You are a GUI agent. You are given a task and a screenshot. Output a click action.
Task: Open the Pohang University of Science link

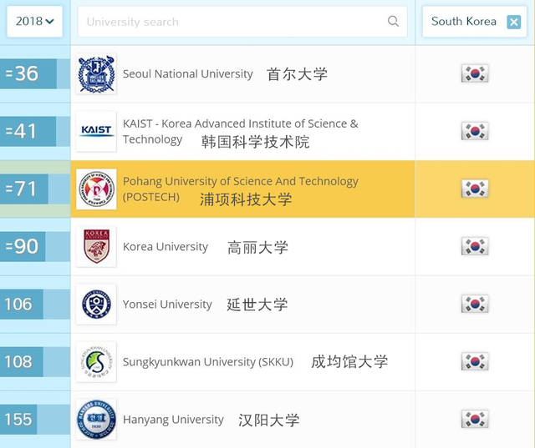240,189
